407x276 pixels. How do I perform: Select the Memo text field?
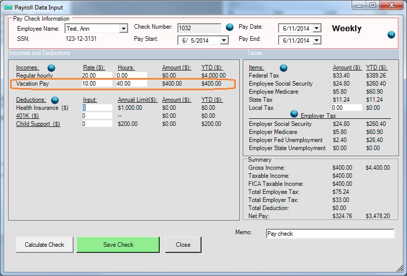(x=330, y=234)
